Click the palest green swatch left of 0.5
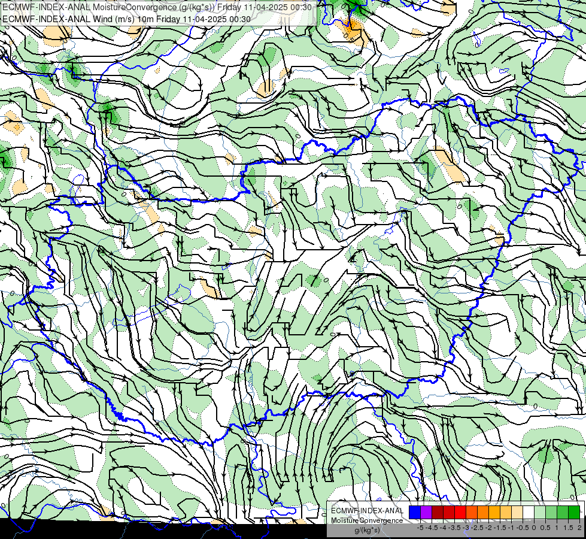586x539 pixels. coord(540,512)
